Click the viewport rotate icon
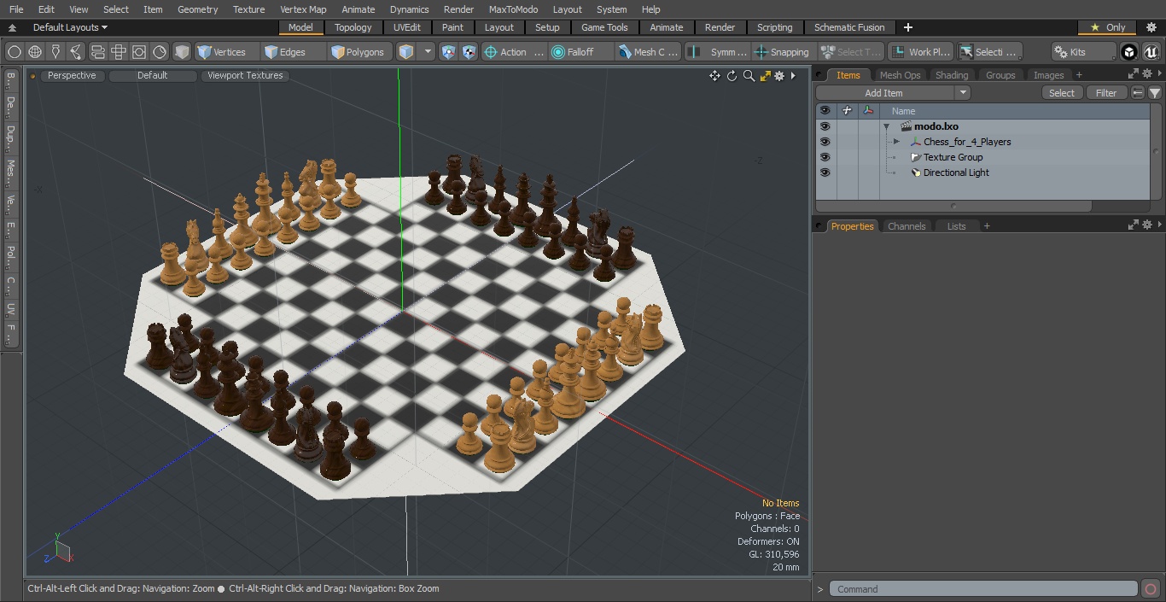Viewport: 1166px width, 602px height. tap(732, 76)
